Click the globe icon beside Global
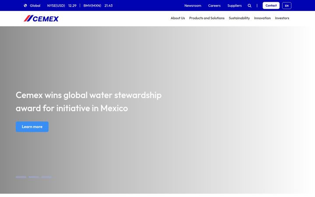The height and width of the screenshot is (197, 315). 25,6
